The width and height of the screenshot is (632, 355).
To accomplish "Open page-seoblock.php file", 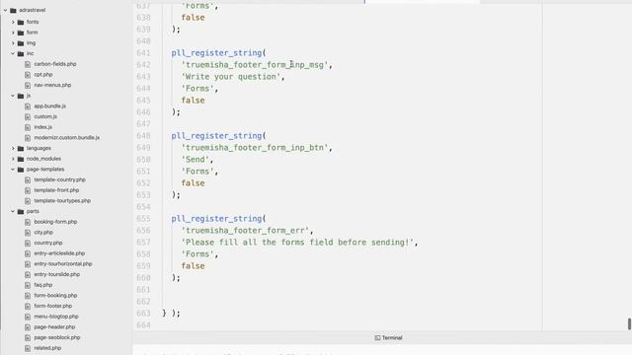I will pos(57,337).
